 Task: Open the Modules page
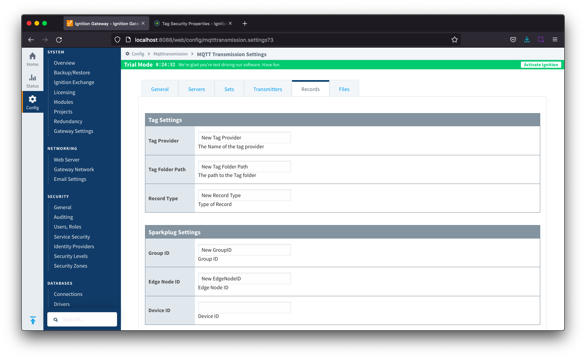64,102
